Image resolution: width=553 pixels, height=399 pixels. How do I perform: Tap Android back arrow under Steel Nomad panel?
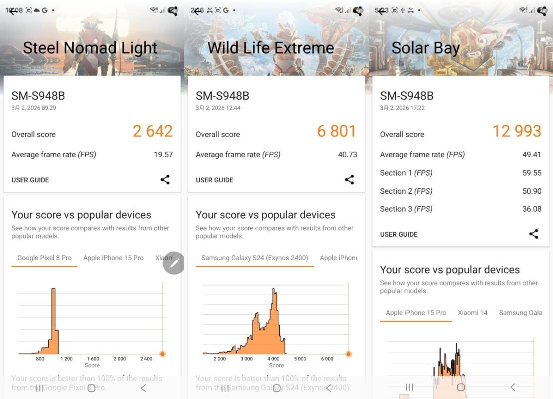(143, 388)
